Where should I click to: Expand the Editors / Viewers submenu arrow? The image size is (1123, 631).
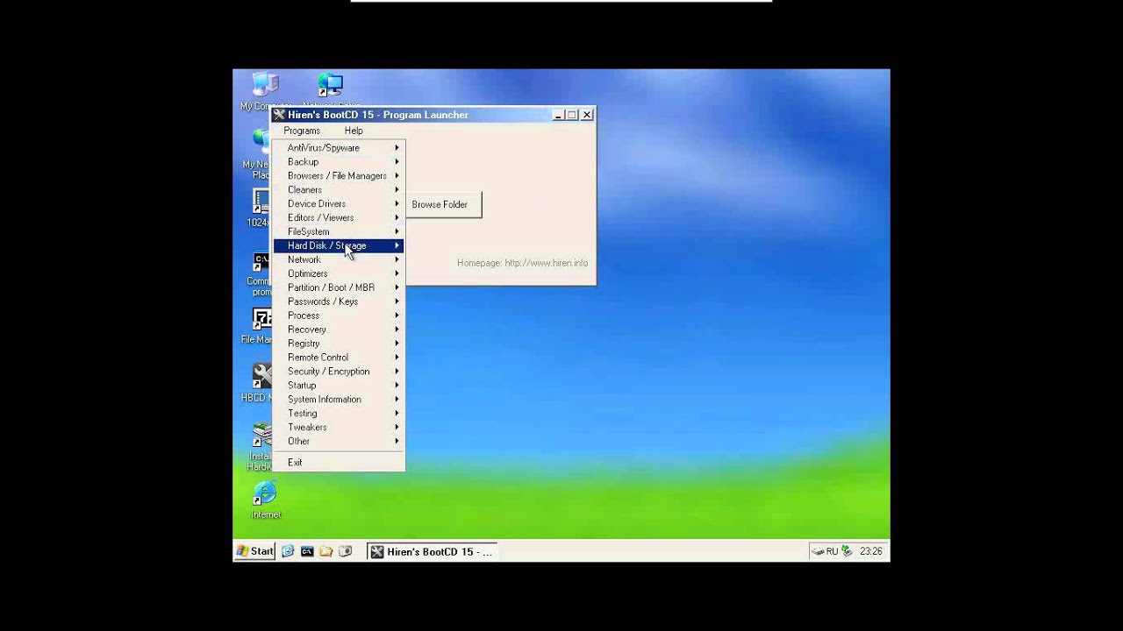[397, 218]
